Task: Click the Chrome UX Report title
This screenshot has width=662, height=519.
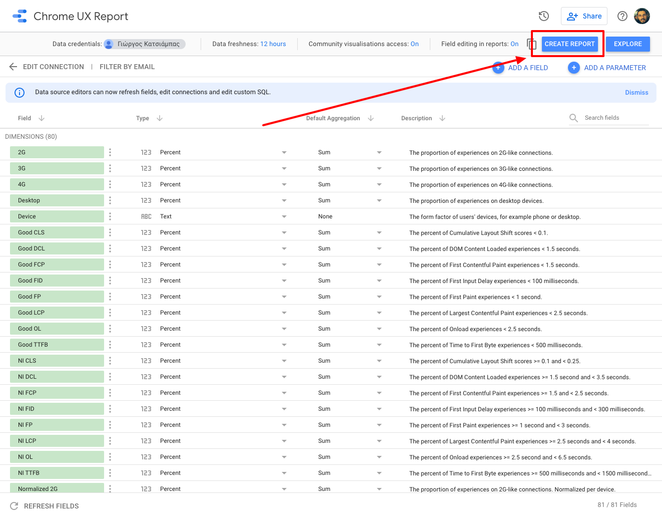Action: [81, 16]
